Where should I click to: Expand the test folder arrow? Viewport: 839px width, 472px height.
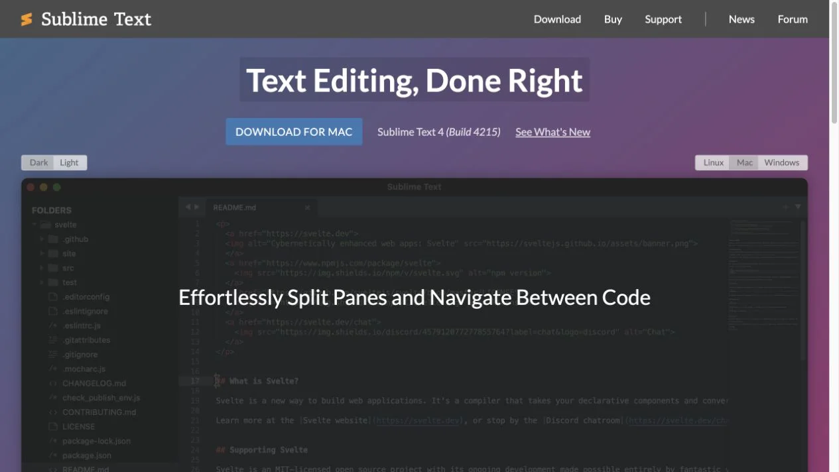42,282
